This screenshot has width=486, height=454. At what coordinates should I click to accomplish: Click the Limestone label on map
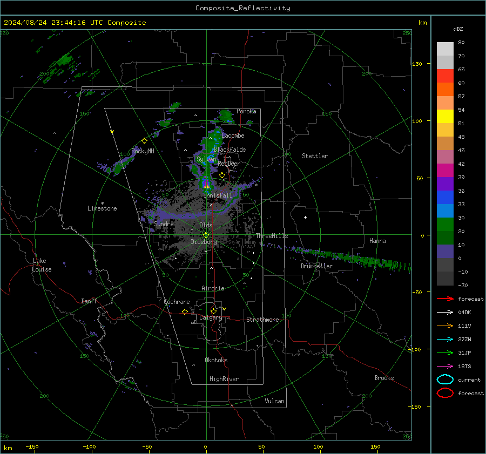[x=102, y=208]
